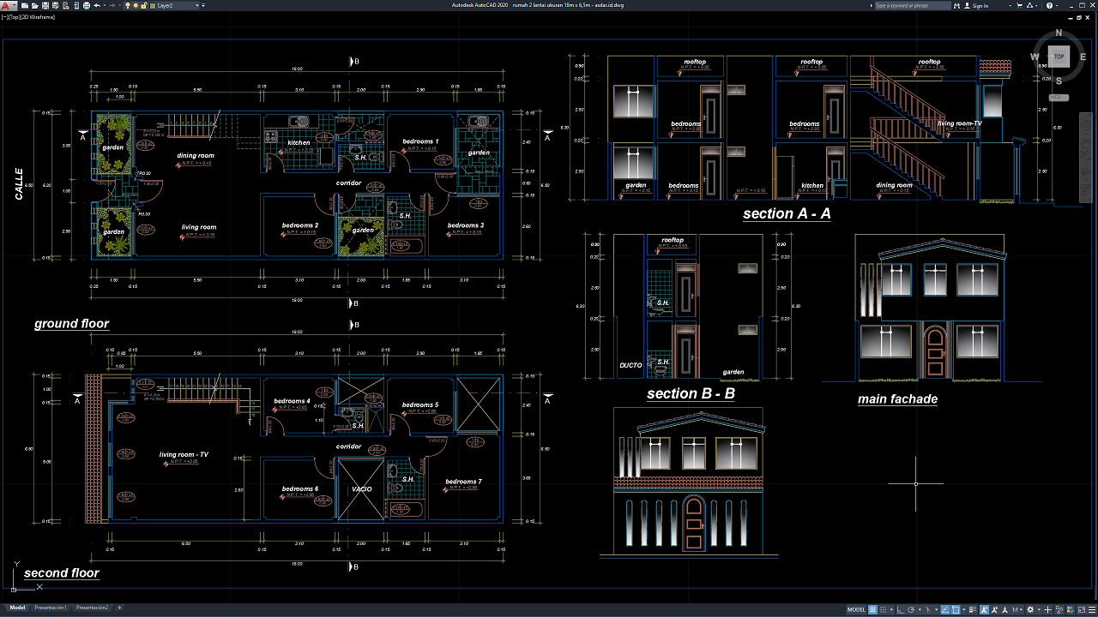Image resolution: width=1098 pixels, height=617 pixels.
Task: Click ViewCube compass E
Action: (x=1083, y=57)
